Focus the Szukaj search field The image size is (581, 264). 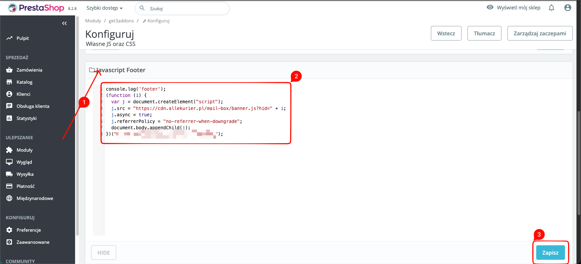click(x=182, y=8)
